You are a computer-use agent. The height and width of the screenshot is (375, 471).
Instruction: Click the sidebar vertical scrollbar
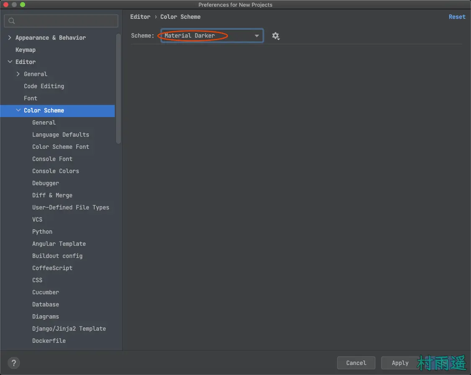[118, 88]
